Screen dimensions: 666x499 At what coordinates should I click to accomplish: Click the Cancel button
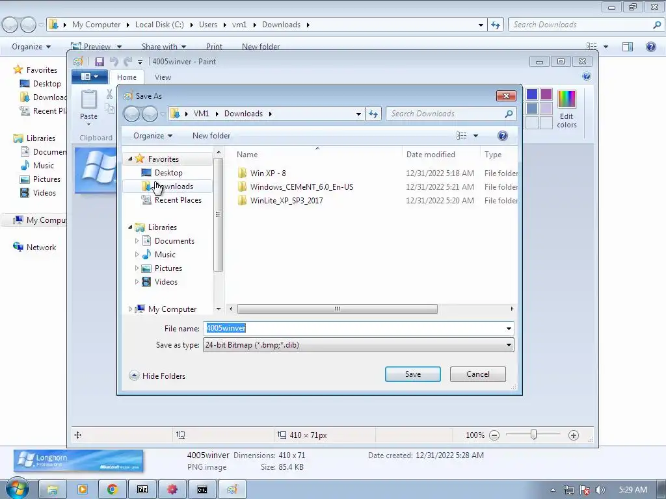[478, 374]
